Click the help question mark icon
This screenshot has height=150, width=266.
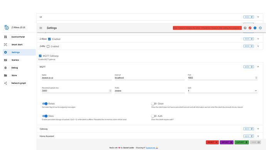pyautogui.click(x=245, y=28)
